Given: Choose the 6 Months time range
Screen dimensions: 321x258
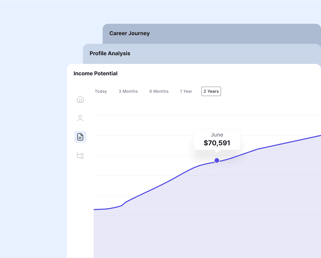Looking at the screenshot, I should [x=159, y=91].
